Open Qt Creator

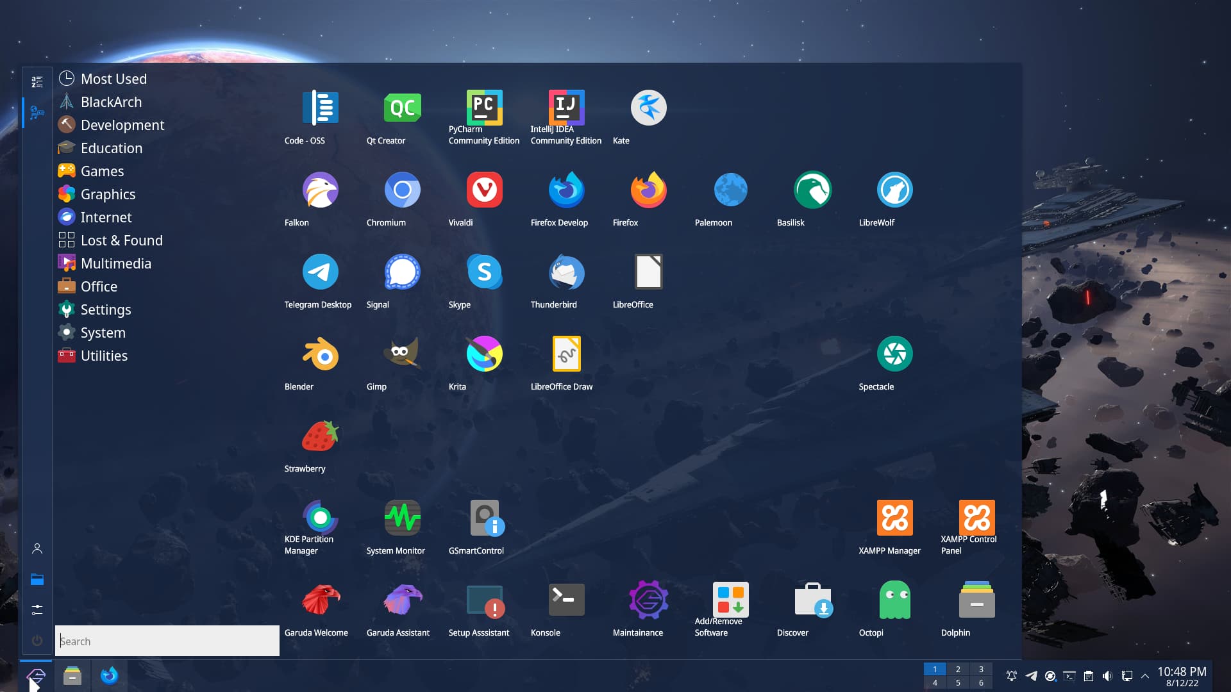point(402,108)
